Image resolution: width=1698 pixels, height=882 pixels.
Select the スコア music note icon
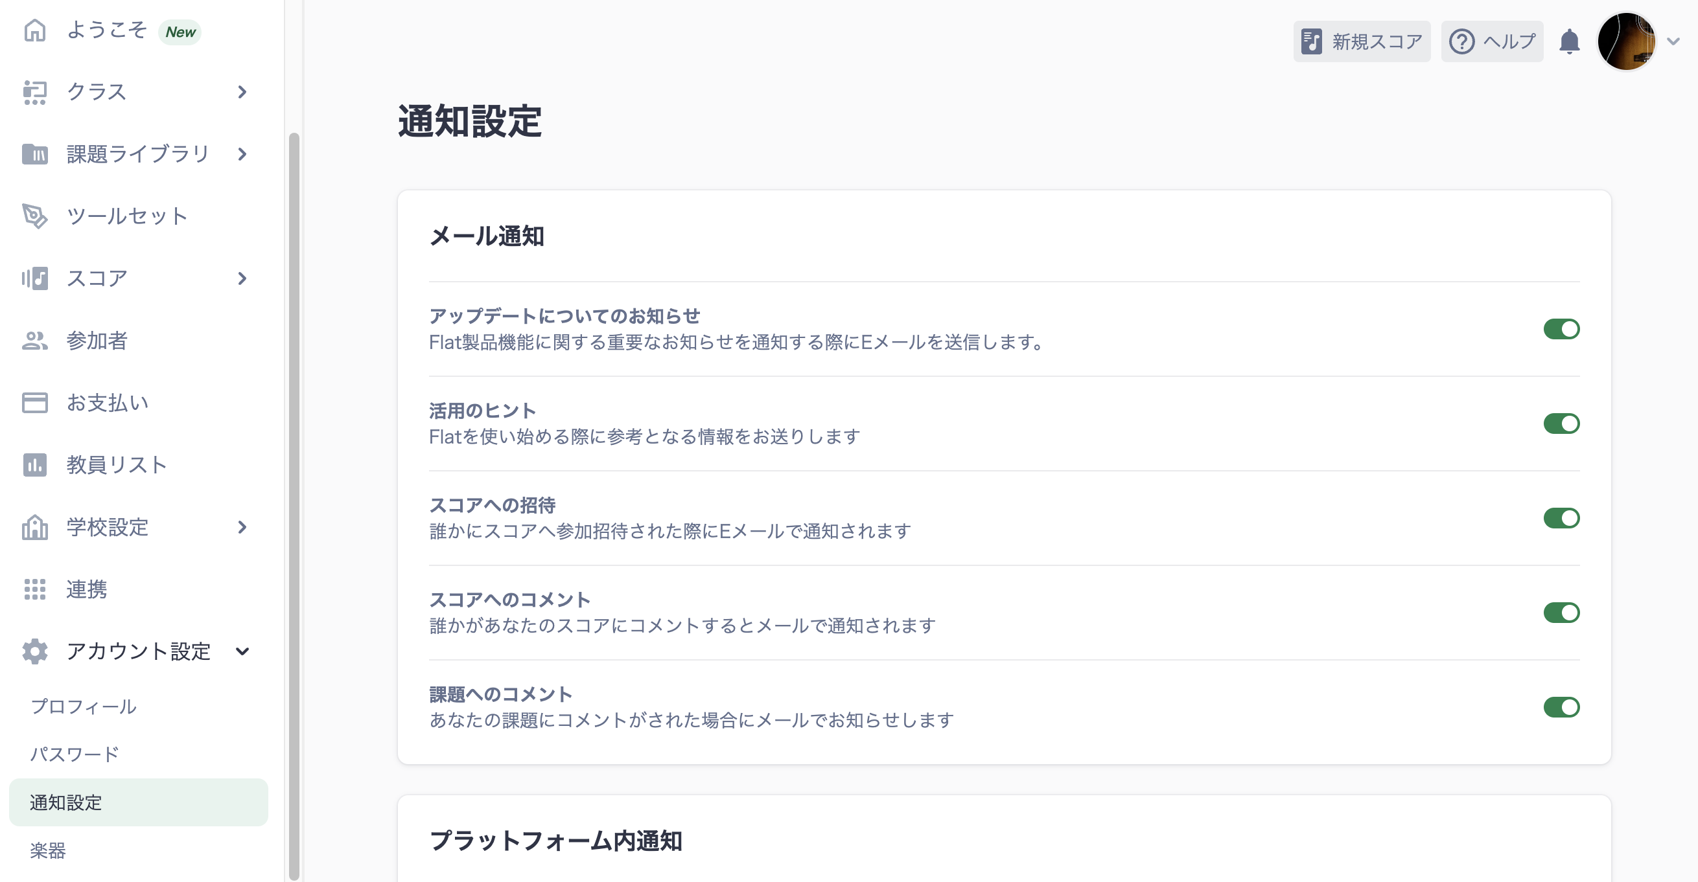pyautogui.click(x=34, y=278)
